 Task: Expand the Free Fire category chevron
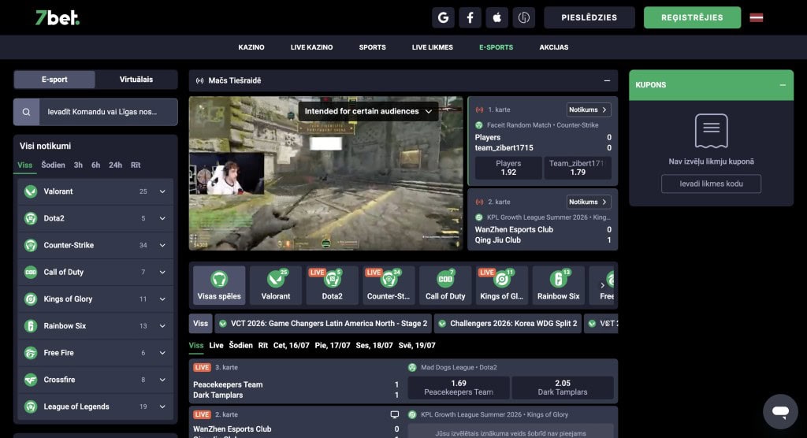pyautogui.click(x=162, y=353)
